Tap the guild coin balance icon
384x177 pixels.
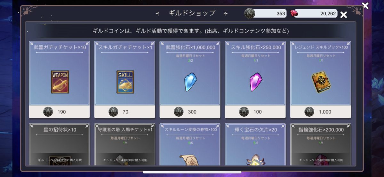click(250, 13)
